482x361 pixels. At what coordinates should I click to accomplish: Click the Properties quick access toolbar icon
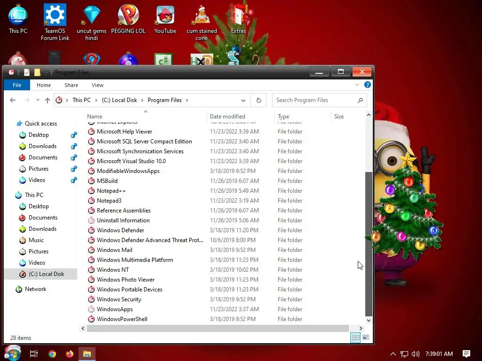click(27, 72)
